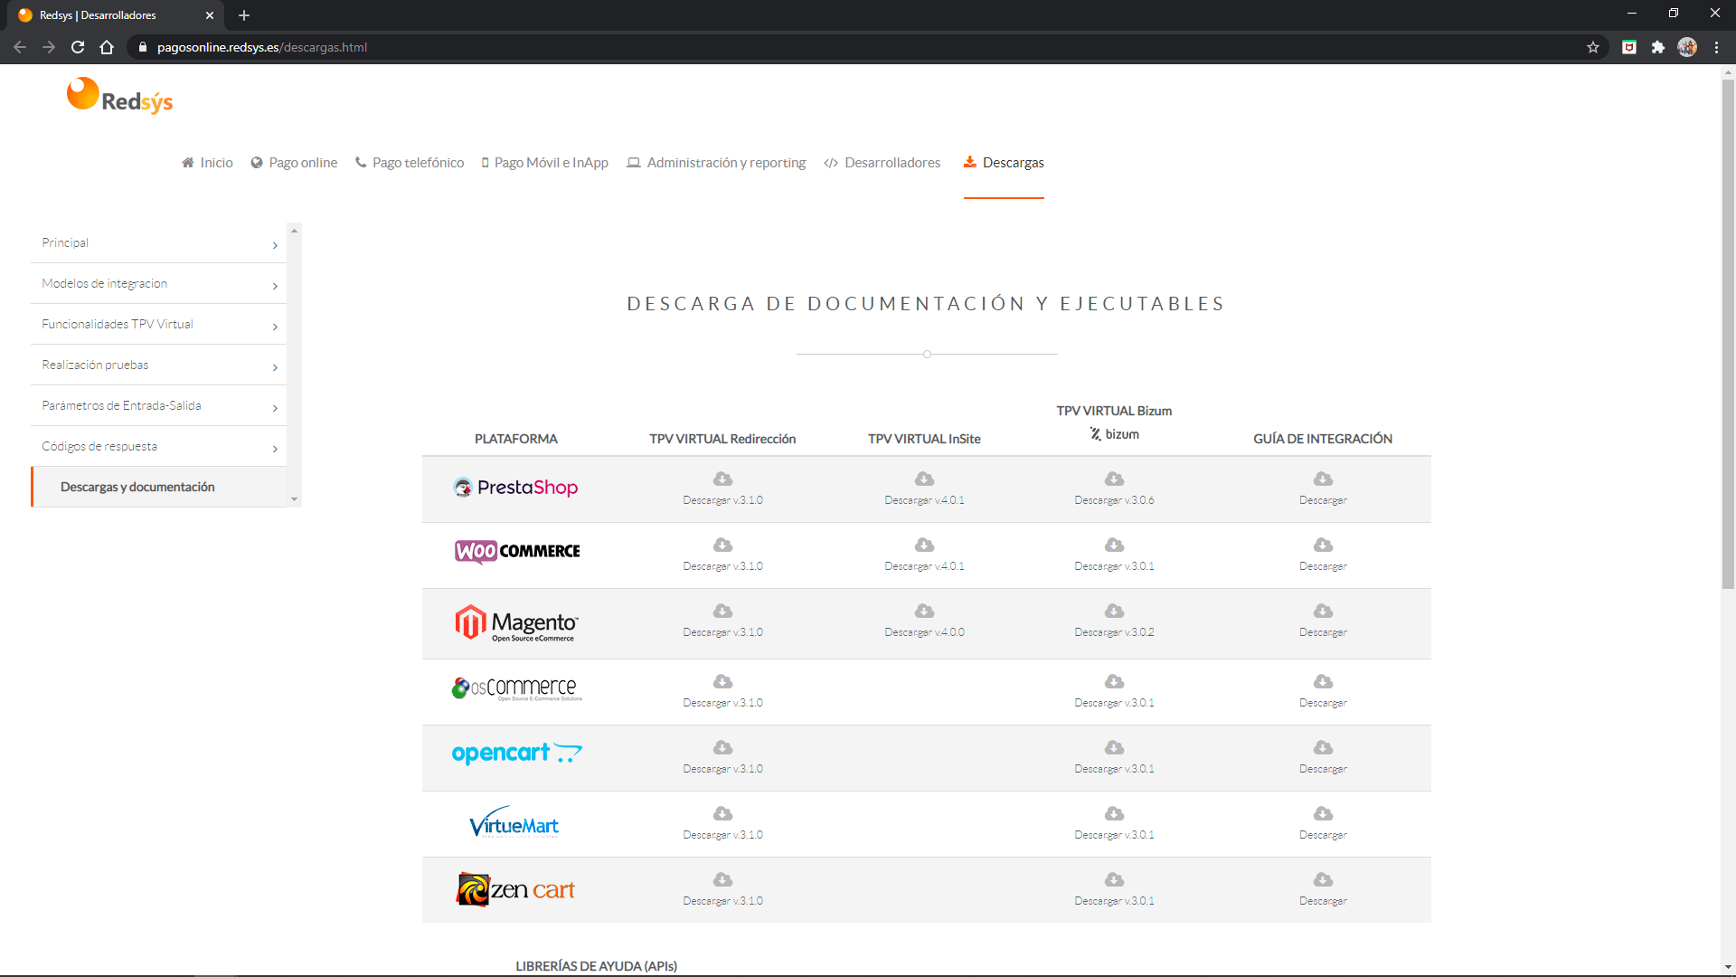Viewport: 1736px width, 977px height.
Task: Click Descargar v.3.1.0 link for Zen Cart
Action: 722,901
